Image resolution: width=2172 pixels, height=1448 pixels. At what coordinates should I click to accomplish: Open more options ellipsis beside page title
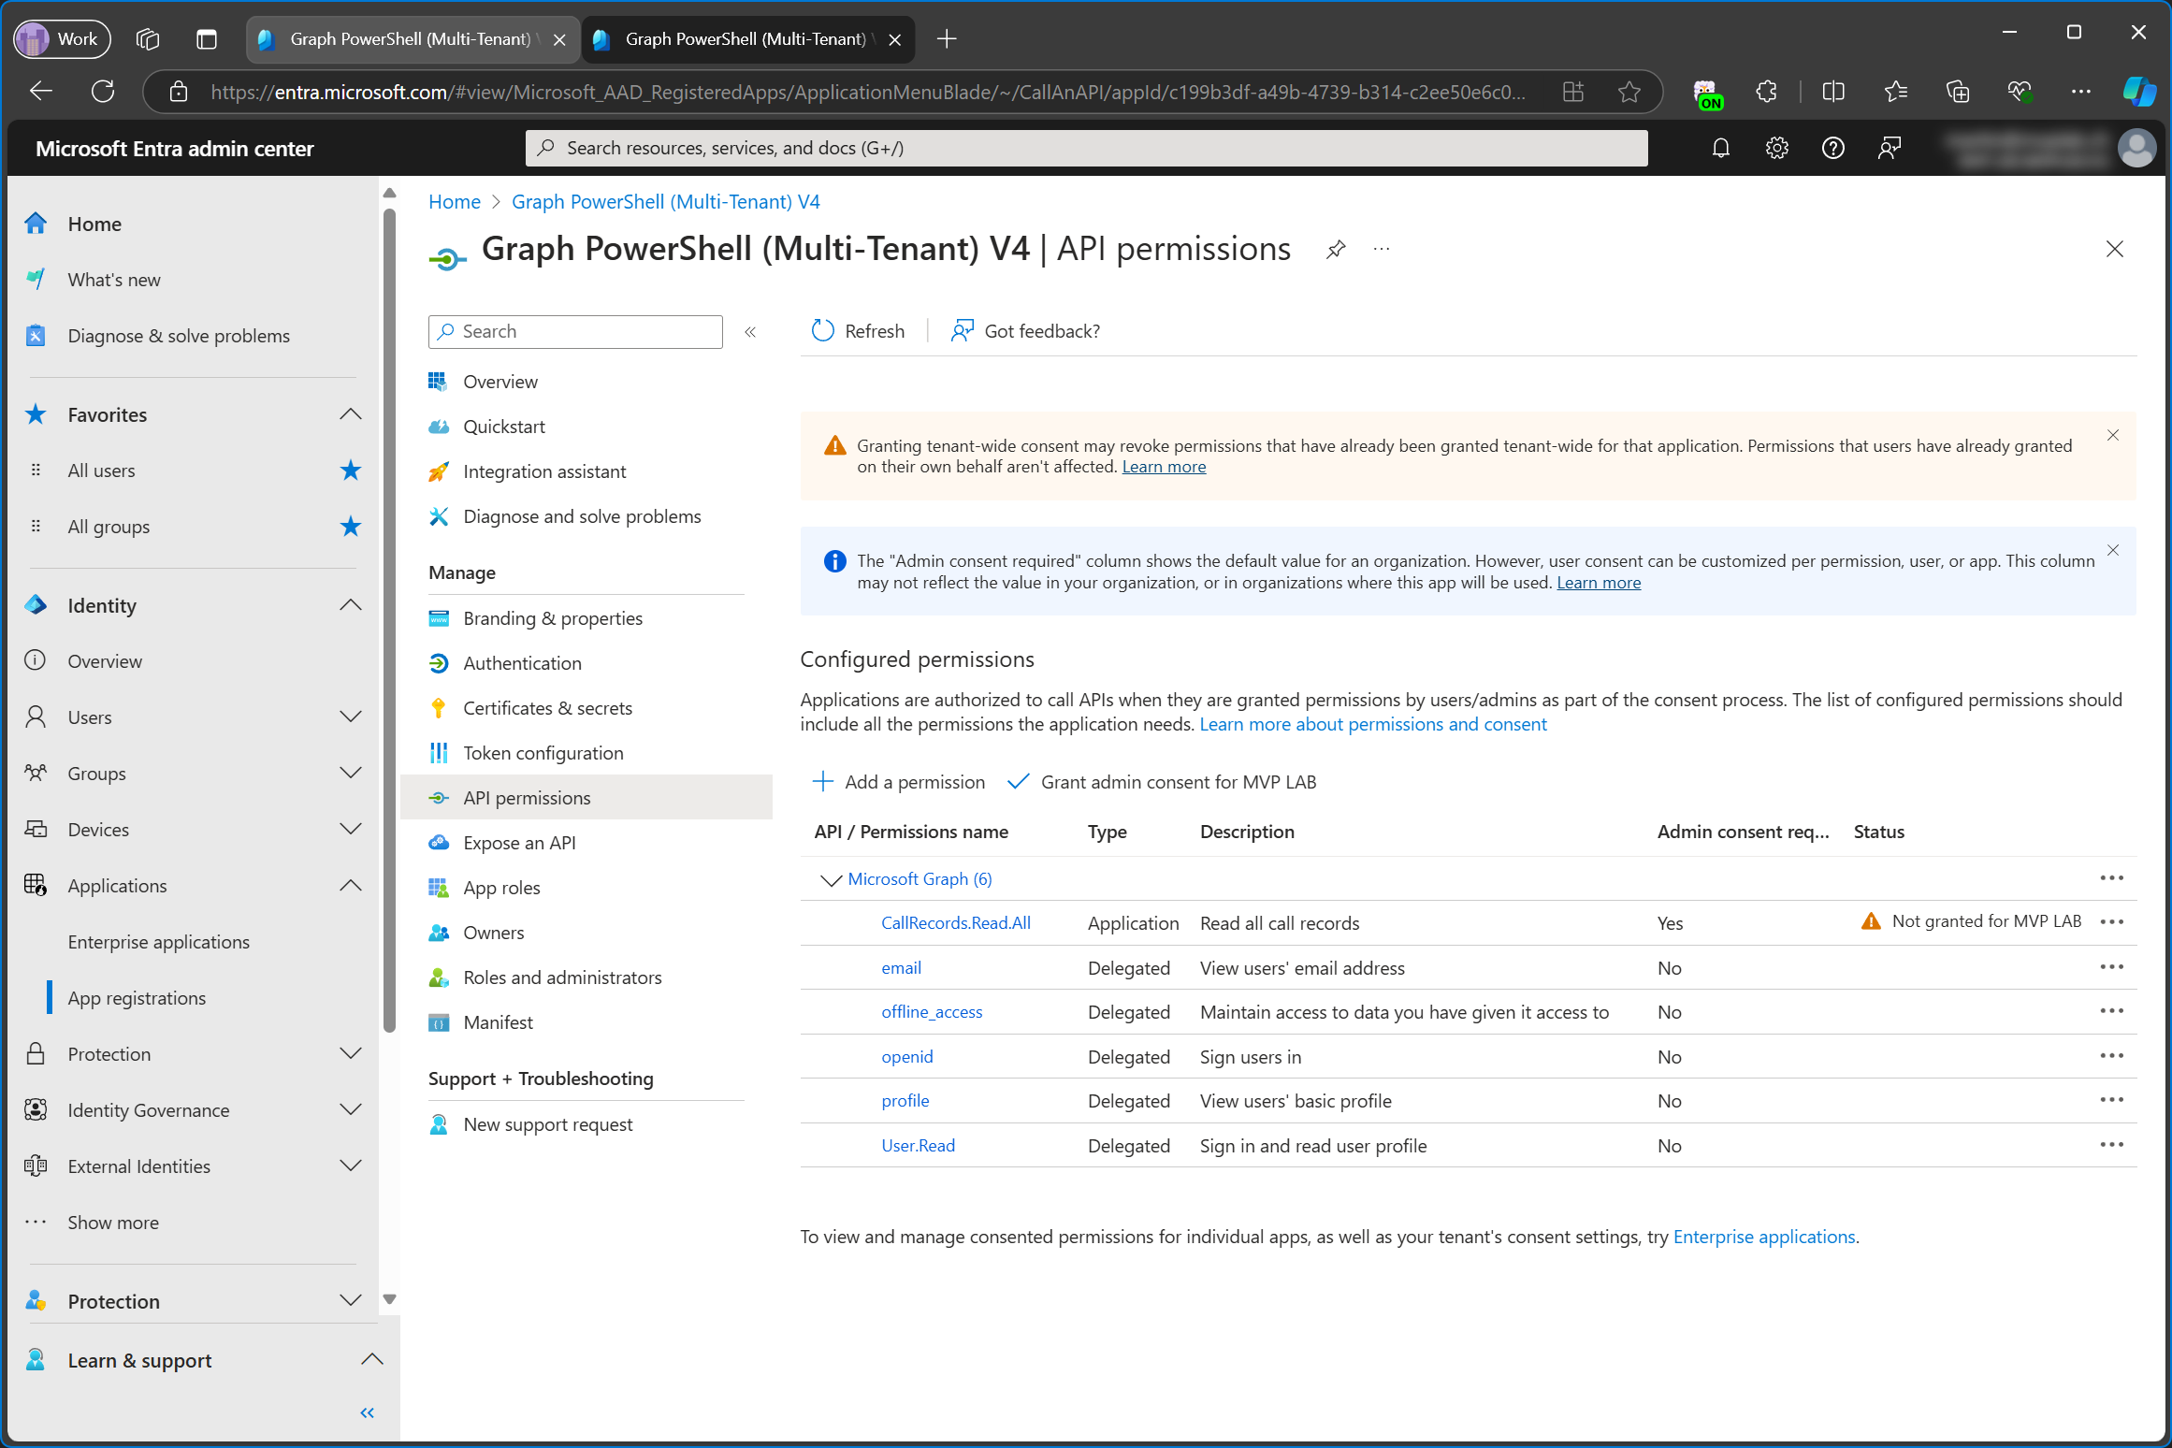[1382, 249]
